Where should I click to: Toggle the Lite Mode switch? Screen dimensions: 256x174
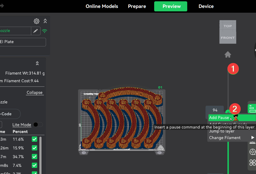[x=38, y=125]
